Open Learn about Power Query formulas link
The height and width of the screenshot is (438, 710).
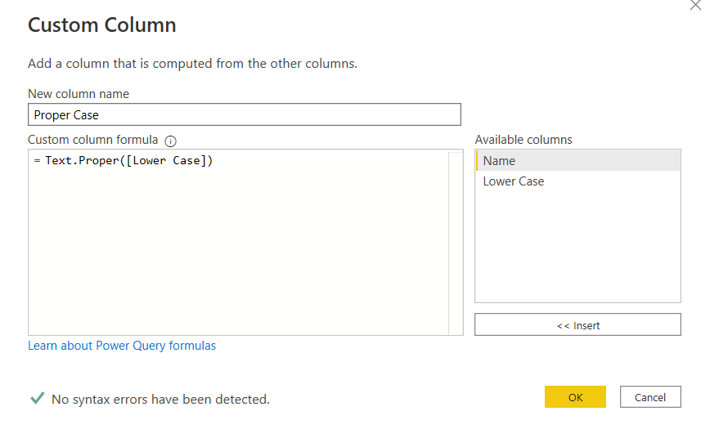[122, 346]
